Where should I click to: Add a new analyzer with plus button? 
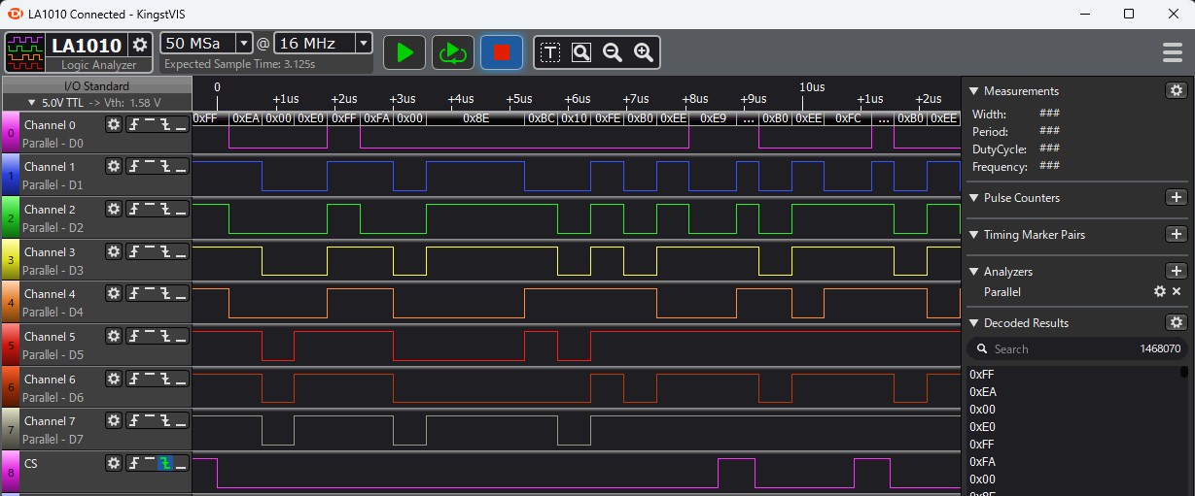coord(1176,272)
